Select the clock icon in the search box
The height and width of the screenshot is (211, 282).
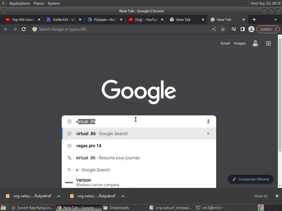pos(69,121)
